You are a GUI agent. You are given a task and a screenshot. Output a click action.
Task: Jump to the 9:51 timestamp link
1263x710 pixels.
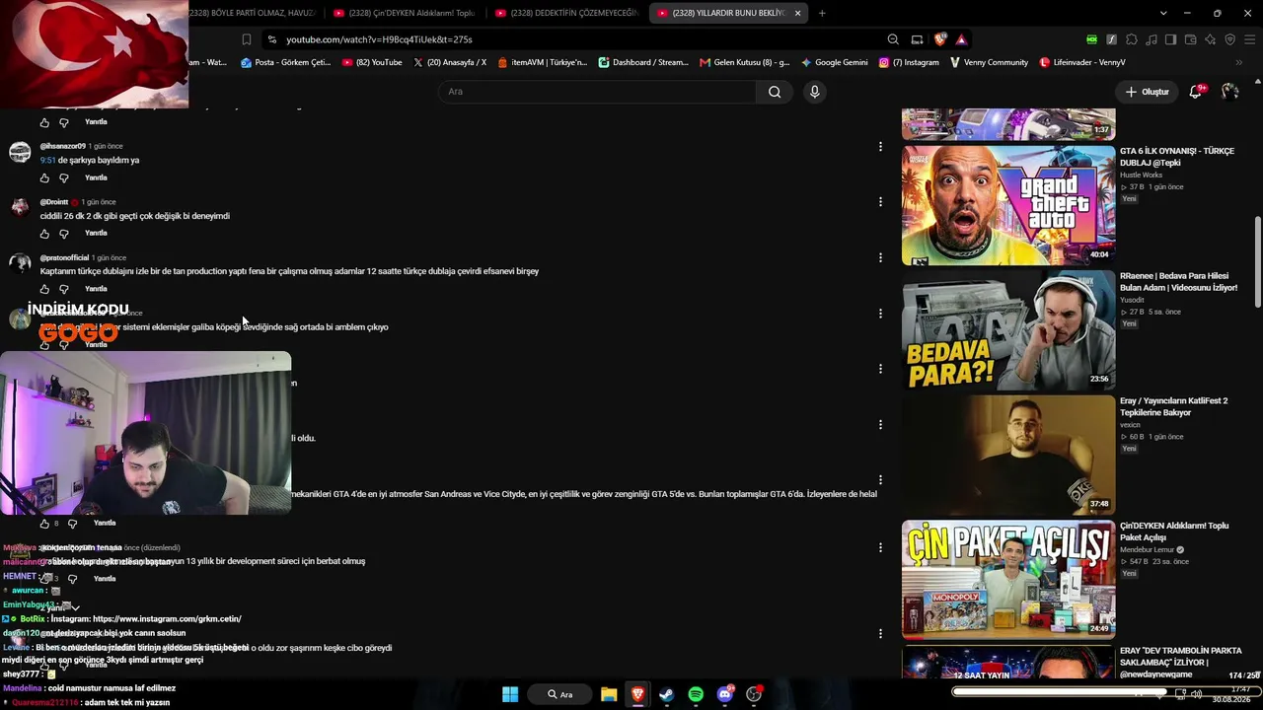coord(48,160)
